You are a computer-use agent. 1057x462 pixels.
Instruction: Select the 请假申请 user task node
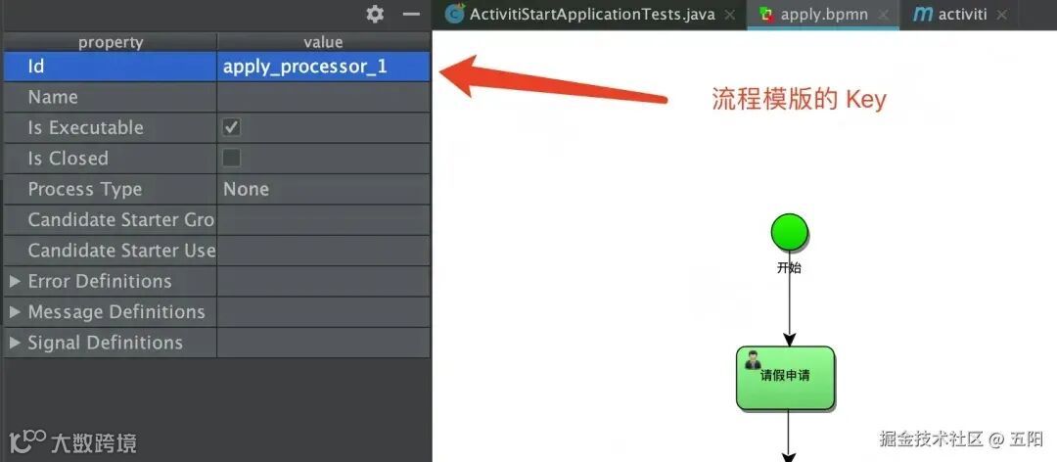(785, 379)
